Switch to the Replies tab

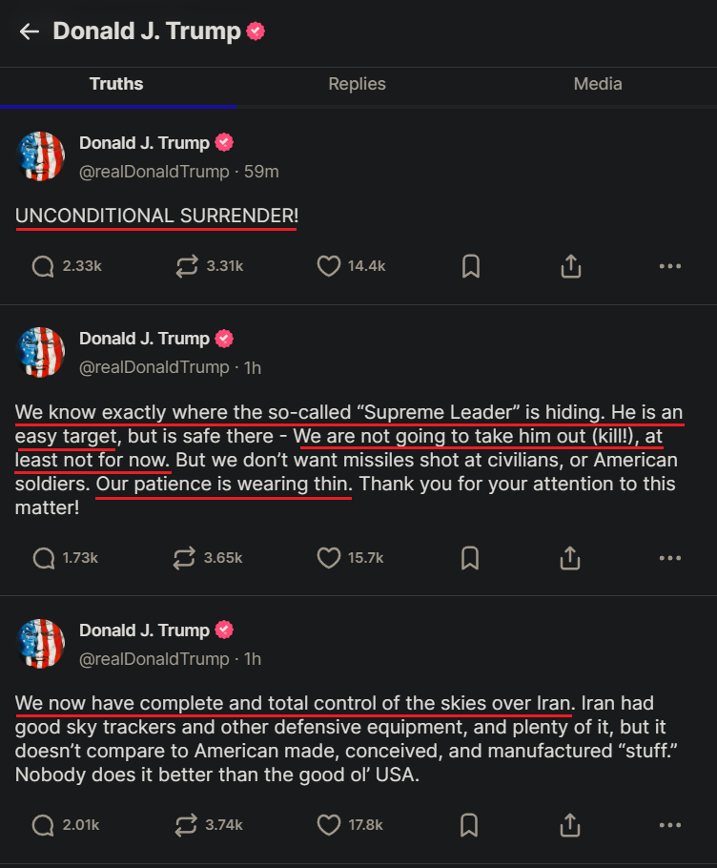click(357, 84)
